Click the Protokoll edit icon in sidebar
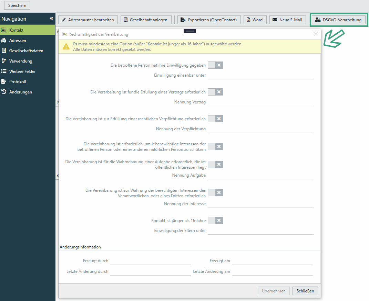Image resolution: width=369 pixels, height=301 pixels. (4, 82)
